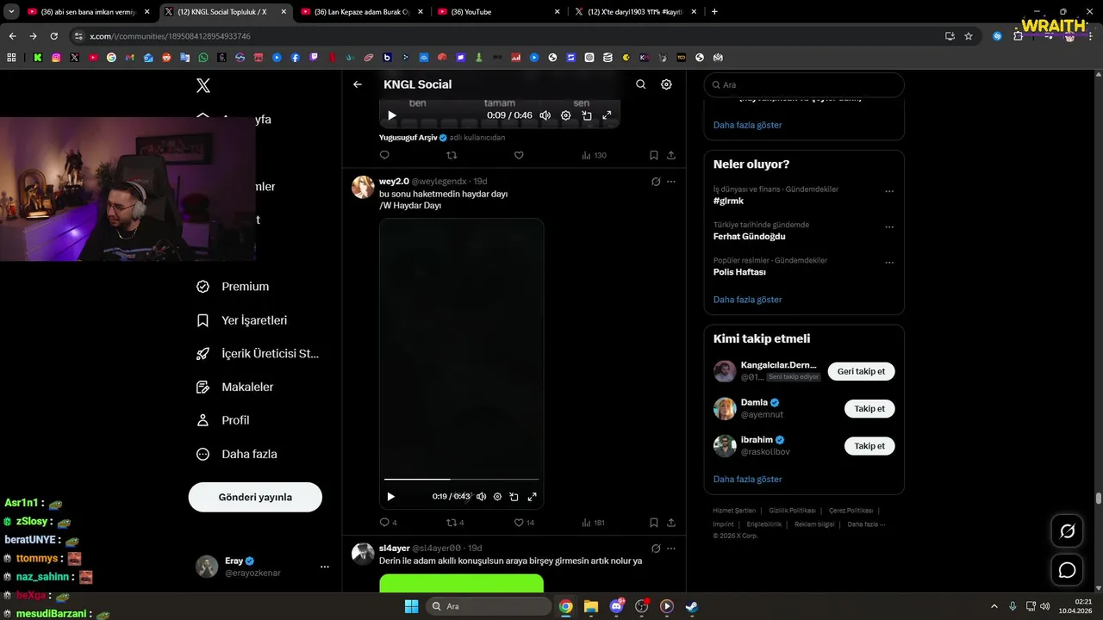Screen dimensions: 1103x620
Task: Open account menu next to Eray
Action: pyautogui.click(x=325, y=567)
